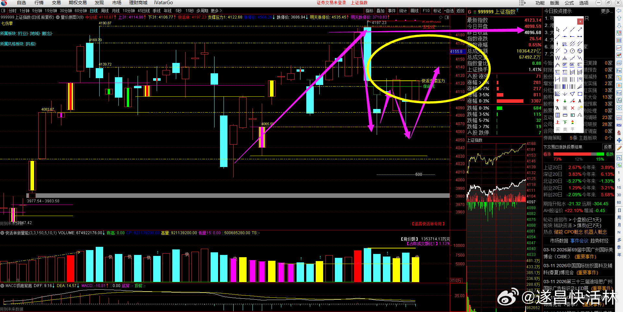Viewport: 623px width, 312px height.
Task: Click the 投票 button
Action: (x=608, y=147)
